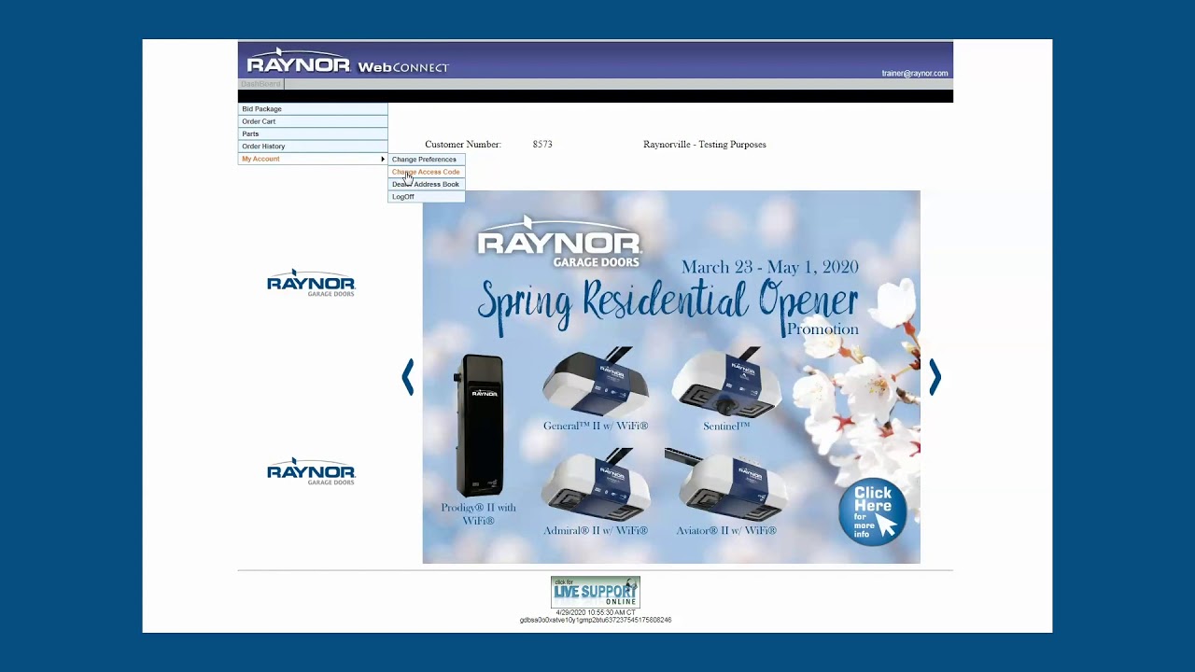The width and height of the screenshot is (1195, 672).
Task: Click the Raynor Garage Doors banner logo
Action: [559, 242]
